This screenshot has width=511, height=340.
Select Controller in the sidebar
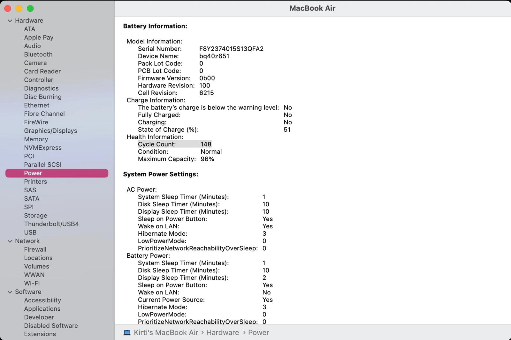[39, 80]
